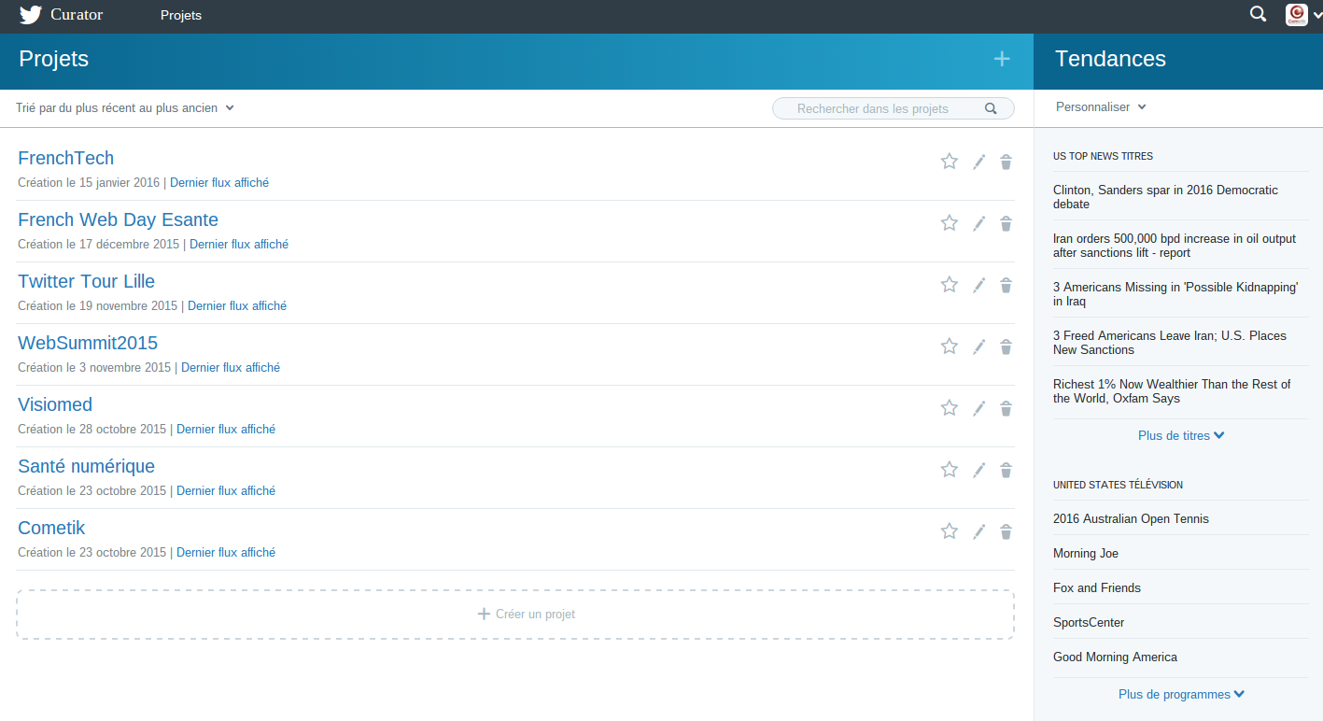View Dernier flux affiché for Visiomed
Image resolution: width=1323 pixels, height=721 pixels.
pyautogui.click(x=226, y=430)
